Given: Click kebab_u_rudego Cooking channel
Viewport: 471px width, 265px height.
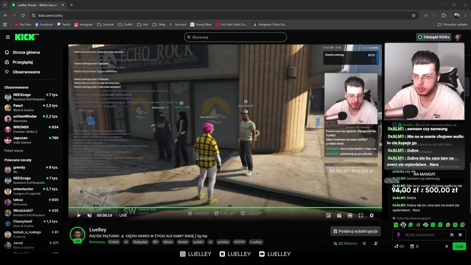Looking at the screenshot, I should tap(31, 234).
